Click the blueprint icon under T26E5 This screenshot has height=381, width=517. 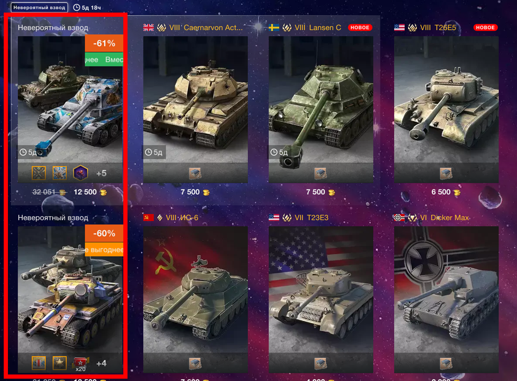point(446,173)
